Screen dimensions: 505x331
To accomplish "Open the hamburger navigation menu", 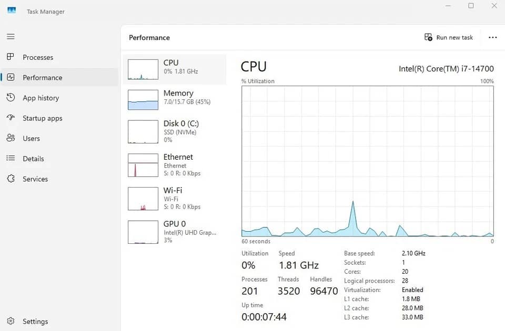I will coord(11,37).
